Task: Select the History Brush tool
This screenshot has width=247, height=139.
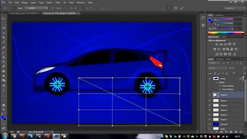Action: pos(3,62)
